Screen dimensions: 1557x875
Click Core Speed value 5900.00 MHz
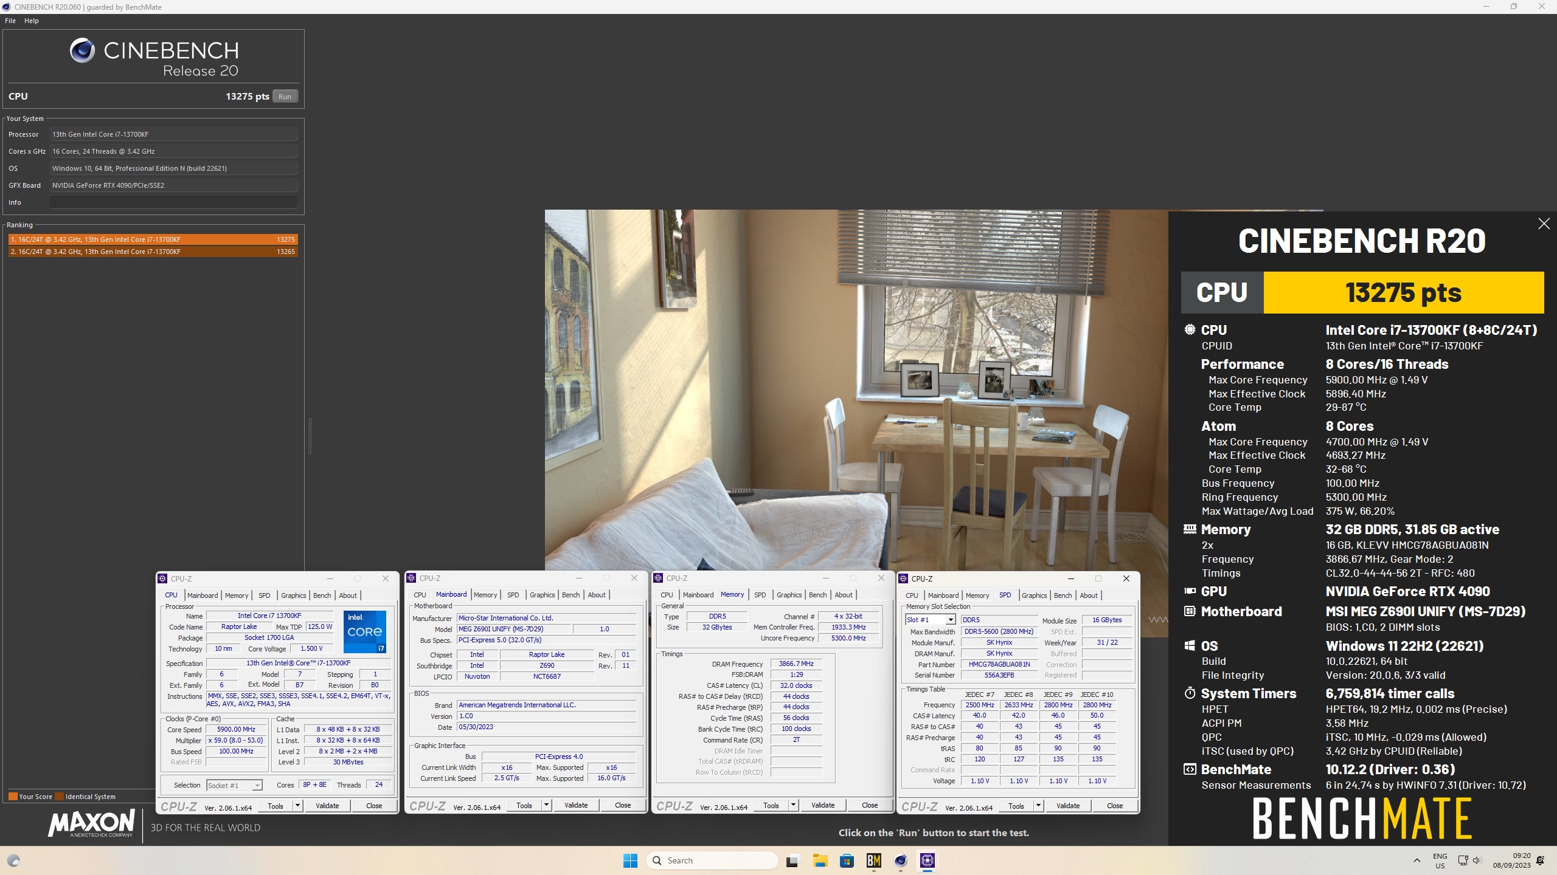click(236, 729)
